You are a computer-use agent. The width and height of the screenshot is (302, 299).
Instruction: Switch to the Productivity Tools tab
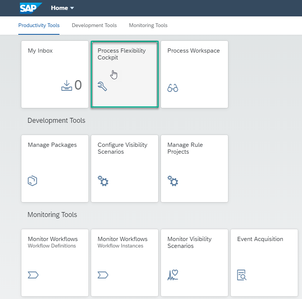point(39,26)
